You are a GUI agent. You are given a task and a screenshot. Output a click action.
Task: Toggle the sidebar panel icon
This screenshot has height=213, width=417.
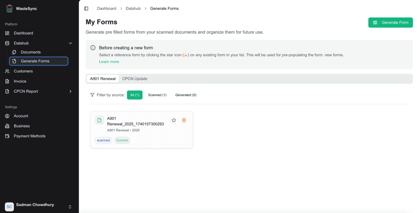pyautogui.click(x=86, y=9)
